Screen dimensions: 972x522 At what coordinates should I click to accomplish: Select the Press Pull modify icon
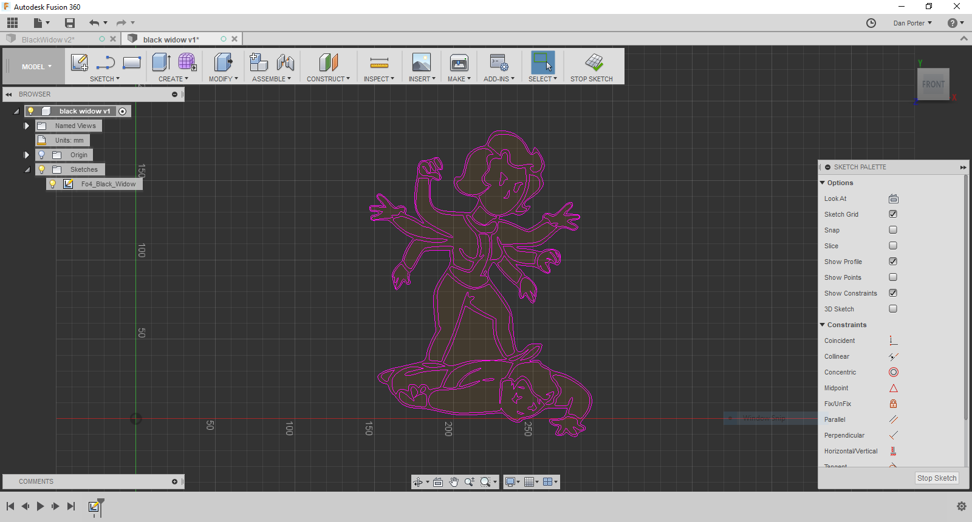pyautogui.click(x=223, y=63)
